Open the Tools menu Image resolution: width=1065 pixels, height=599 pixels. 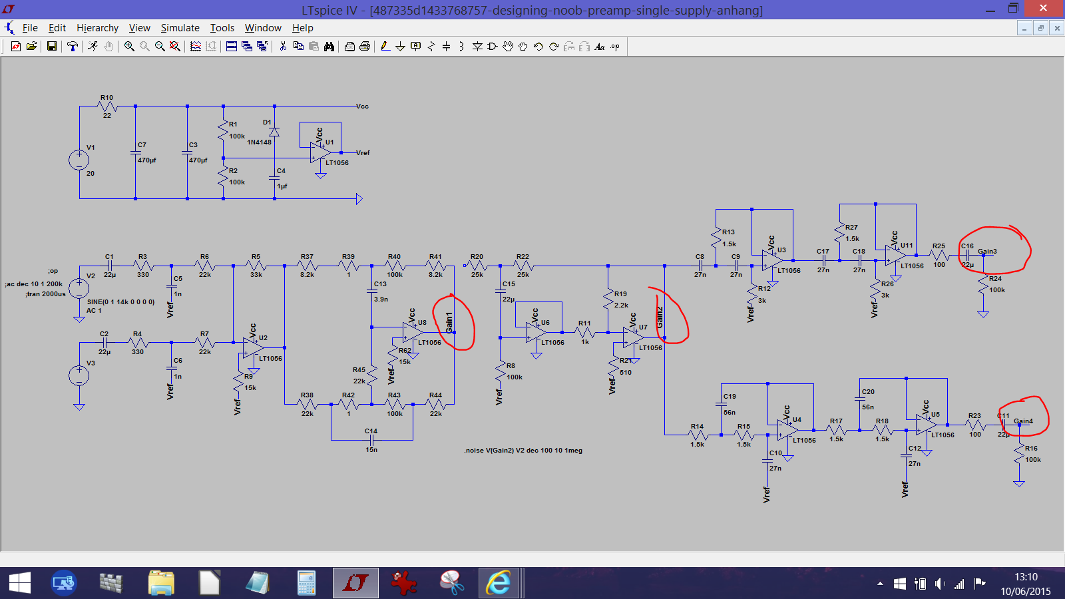(222, 28)
